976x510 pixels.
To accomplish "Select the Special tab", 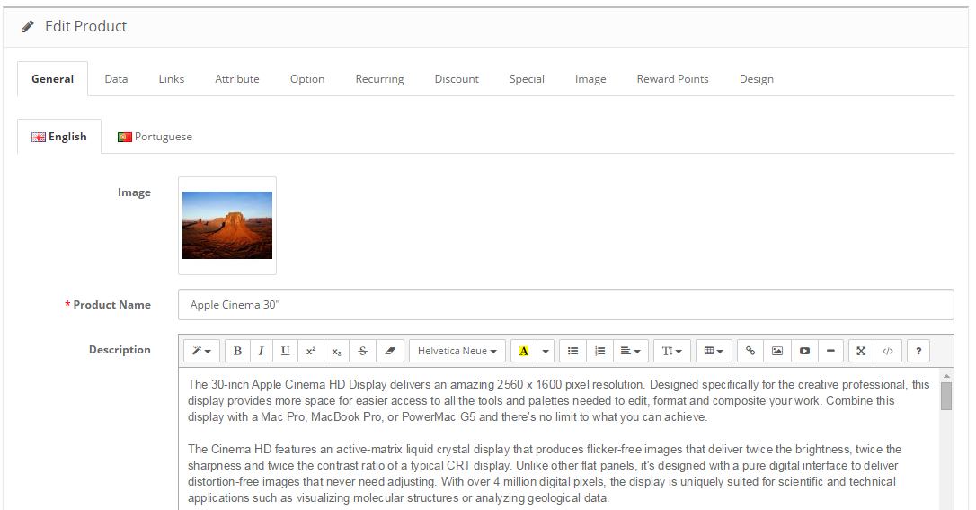I will point(527,79).
